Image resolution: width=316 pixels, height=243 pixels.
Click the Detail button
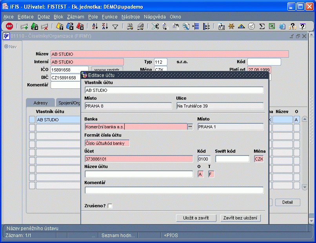pos(288,202)
